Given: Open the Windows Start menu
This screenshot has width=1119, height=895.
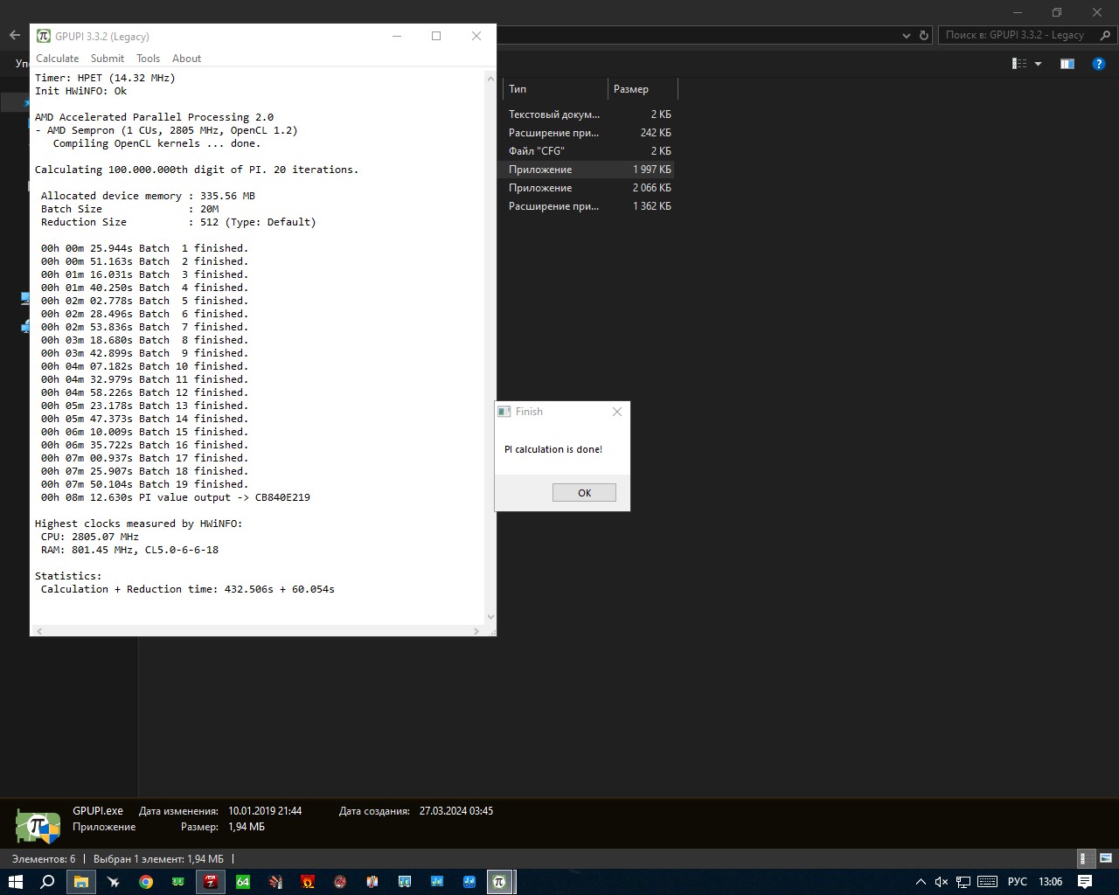Looking at the screenshot, I should (16, 882).
